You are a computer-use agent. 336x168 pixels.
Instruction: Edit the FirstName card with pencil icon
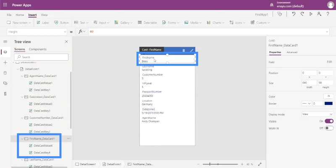192,50
